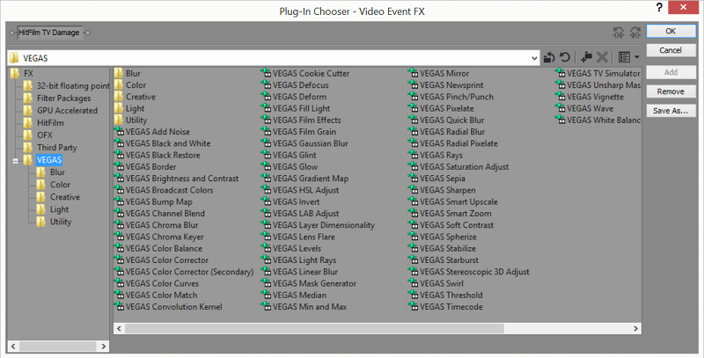Select the VEGAS Glow plug-in
704x358 pixels.
pos(290,166)
